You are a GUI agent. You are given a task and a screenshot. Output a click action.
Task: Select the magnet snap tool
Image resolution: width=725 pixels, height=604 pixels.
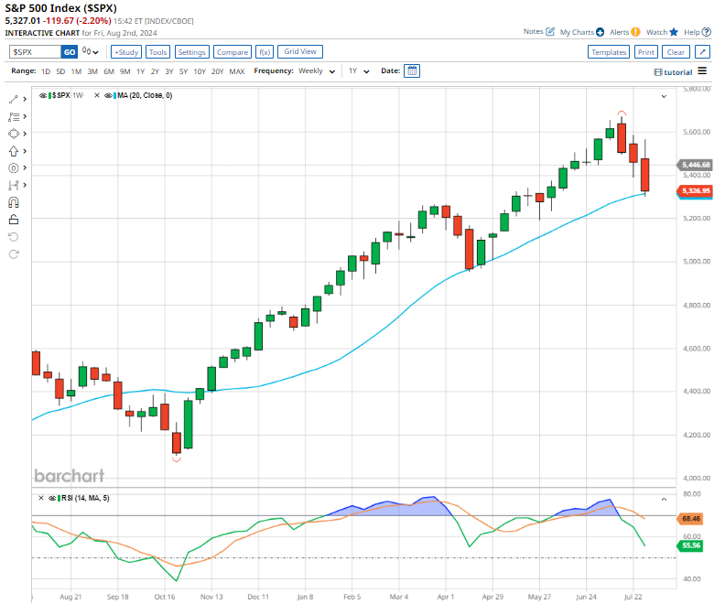click(14, 202)
